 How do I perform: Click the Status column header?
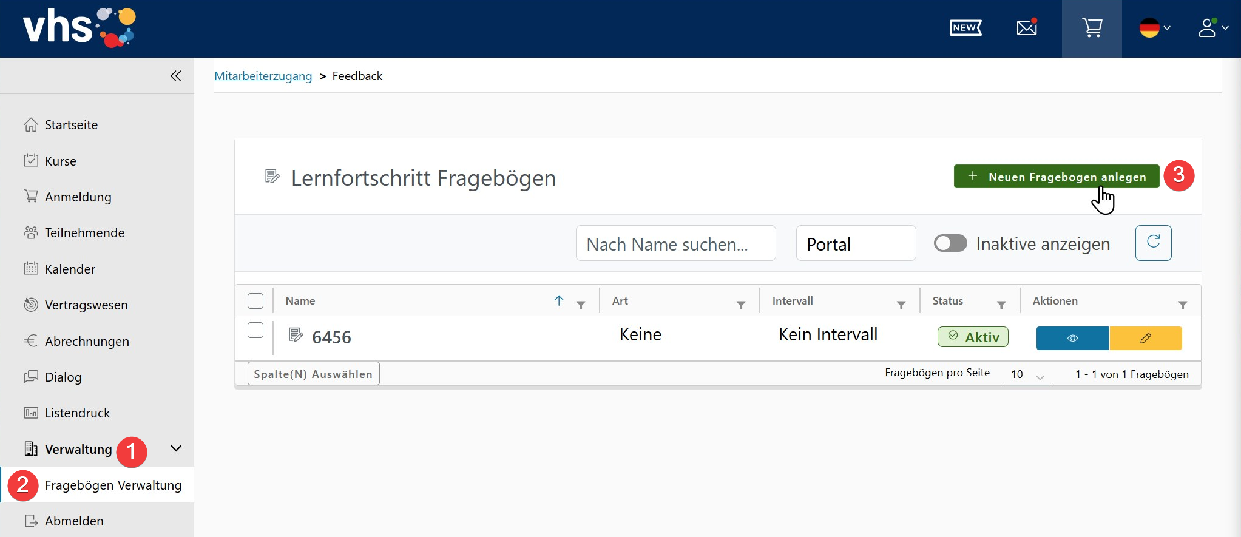click(x=947, y=301)
